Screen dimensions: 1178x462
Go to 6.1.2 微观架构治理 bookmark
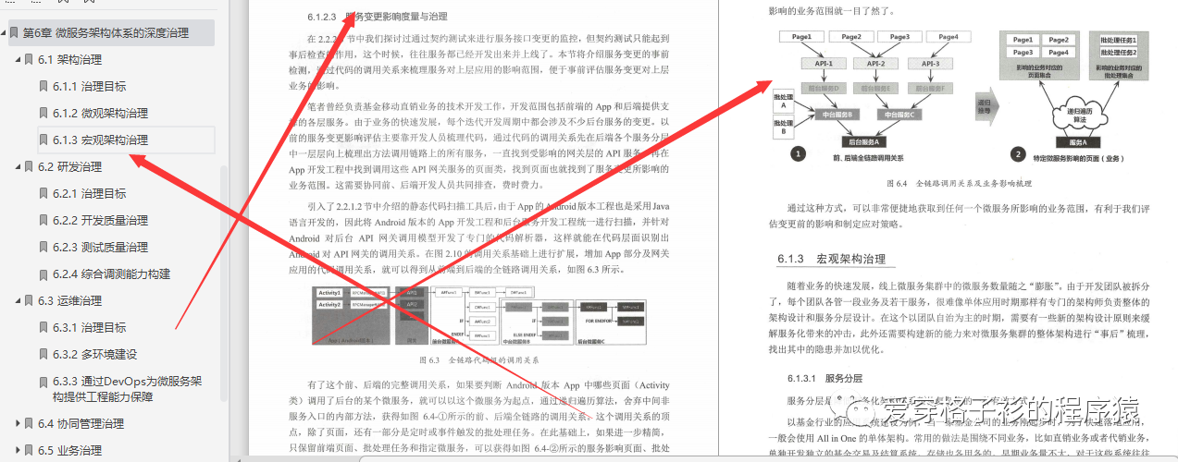pos(101,114)
